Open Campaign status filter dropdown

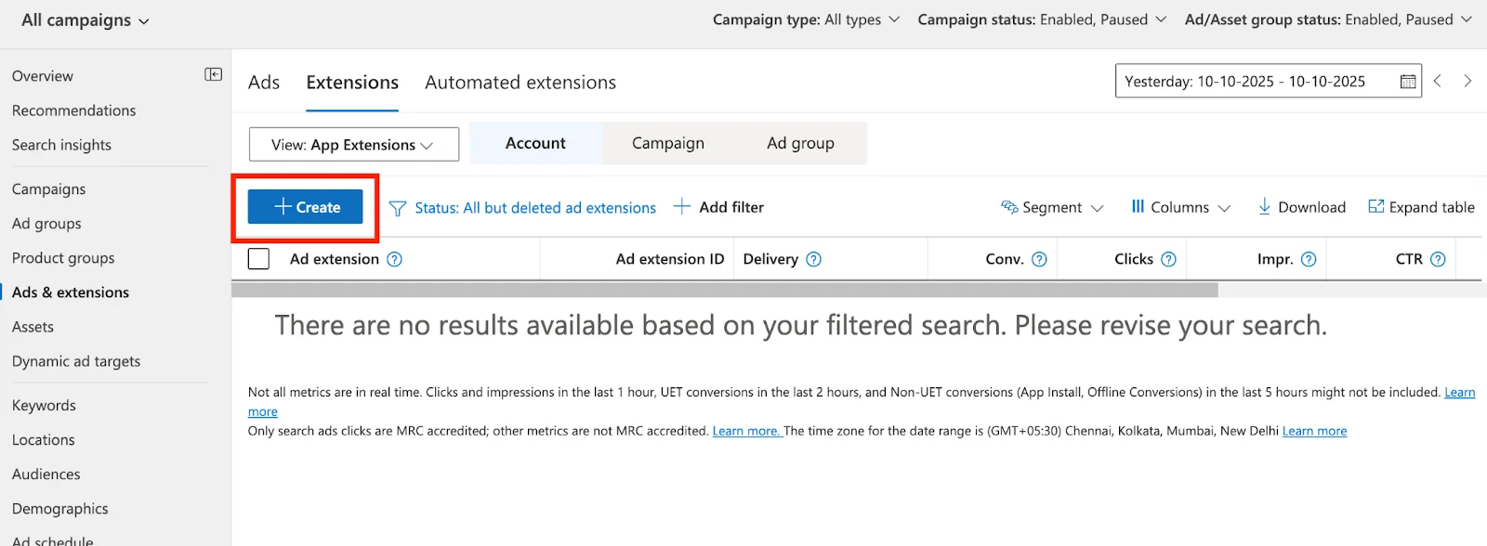[1042, 19]
